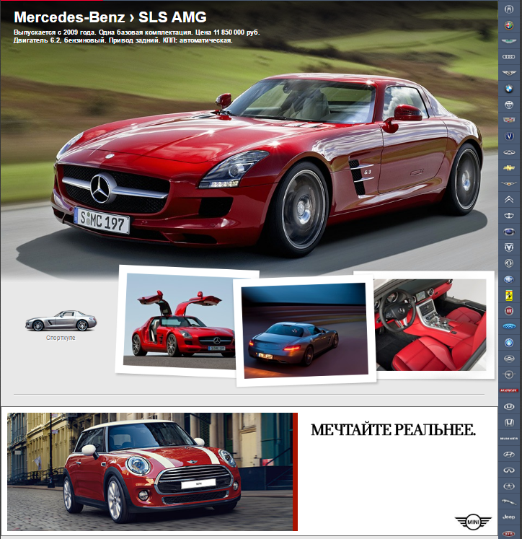The height and width of the screenshot is (539, 522).
Task: Choose the Chery brand logo
Action: (508, 152)
